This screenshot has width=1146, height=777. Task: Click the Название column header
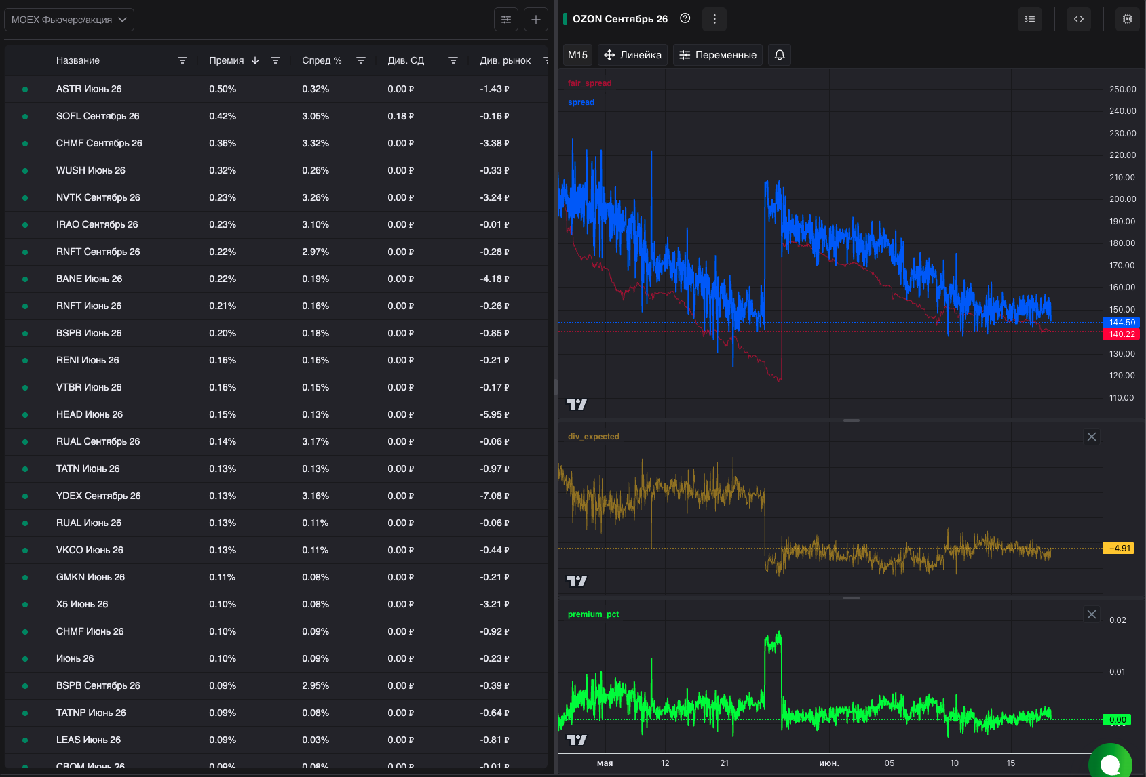click(78, 60)
